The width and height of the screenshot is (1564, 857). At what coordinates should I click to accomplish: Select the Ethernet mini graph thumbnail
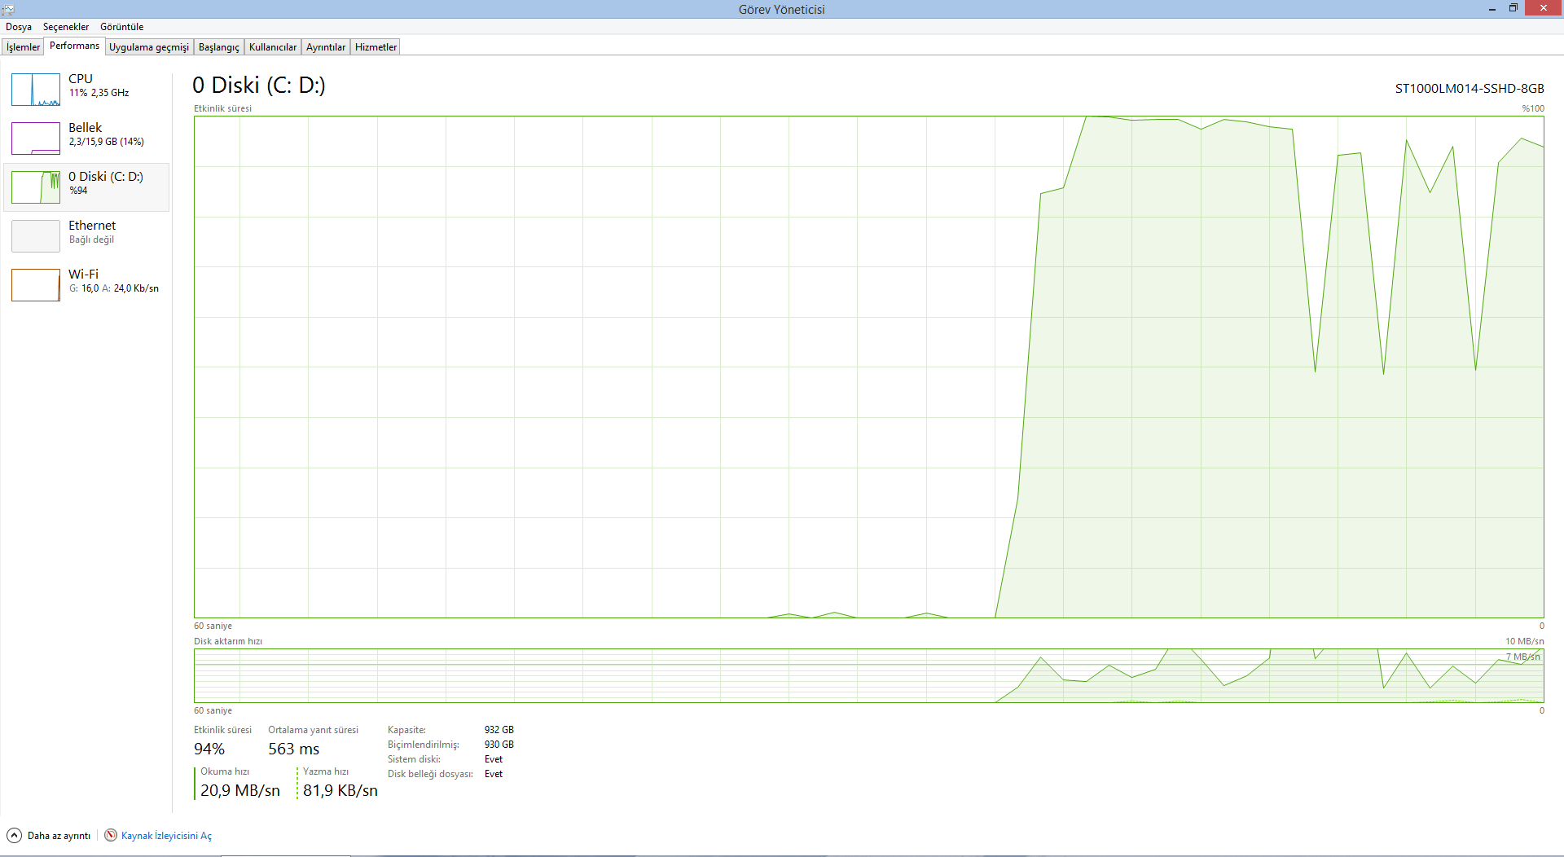coord(36,236)
